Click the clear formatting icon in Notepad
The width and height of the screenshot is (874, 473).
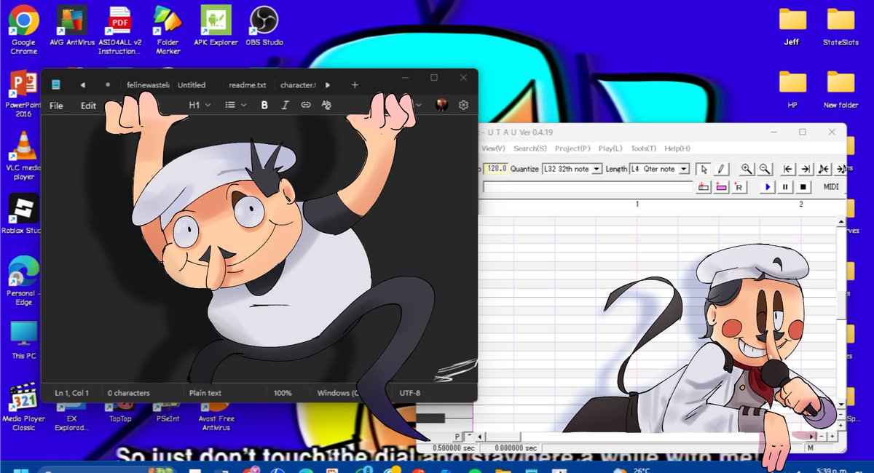pyautogui.click(x=326, y=106)
